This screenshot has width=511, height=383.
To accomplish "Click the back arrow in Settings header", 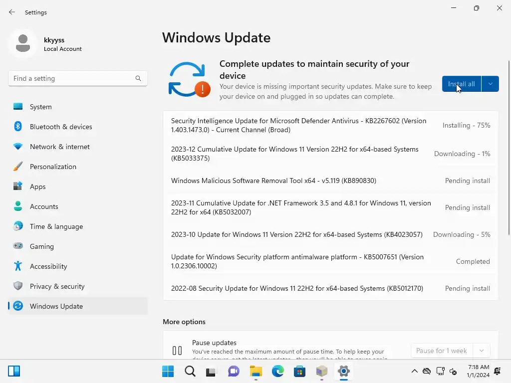I will (x=12, y=12).
